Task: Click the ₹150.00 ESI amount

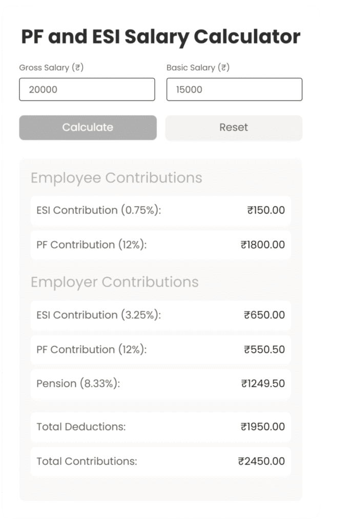Action: point(264,210)
